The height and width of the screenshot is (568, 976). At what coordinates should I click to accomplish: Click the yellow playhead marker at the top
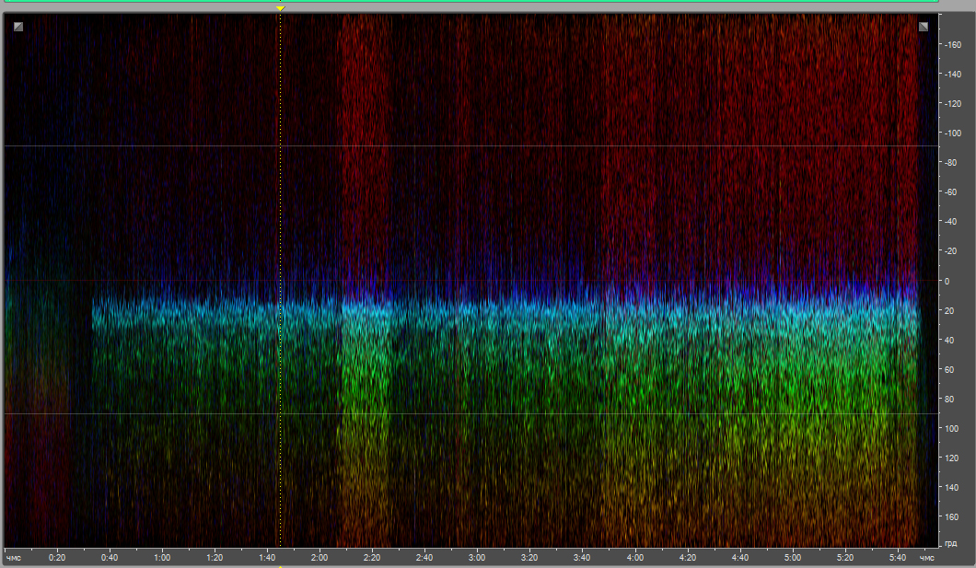tap(281, 9)
